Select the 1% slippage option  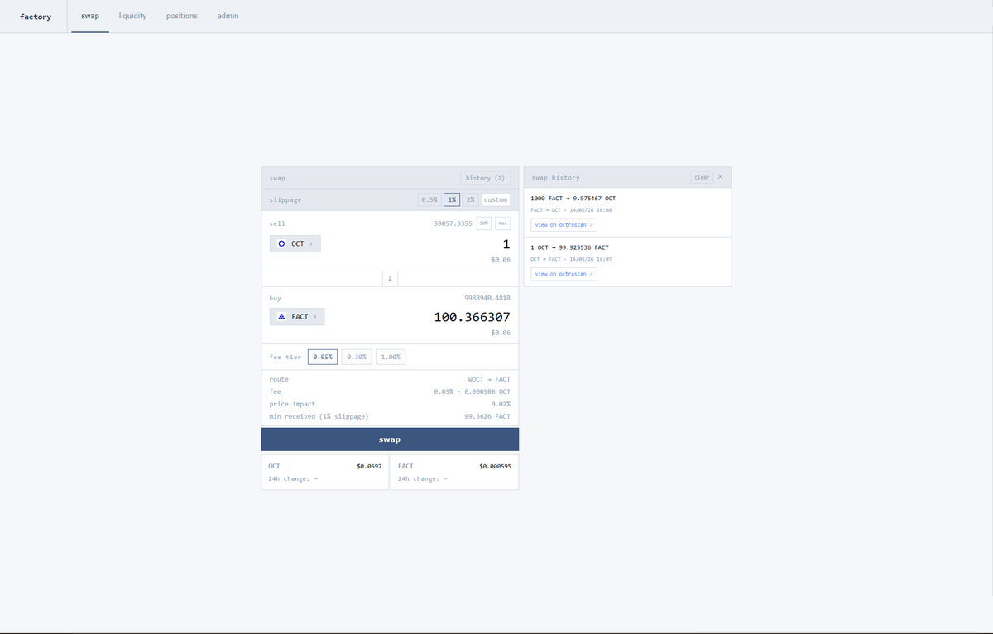(x=452, y=199)
